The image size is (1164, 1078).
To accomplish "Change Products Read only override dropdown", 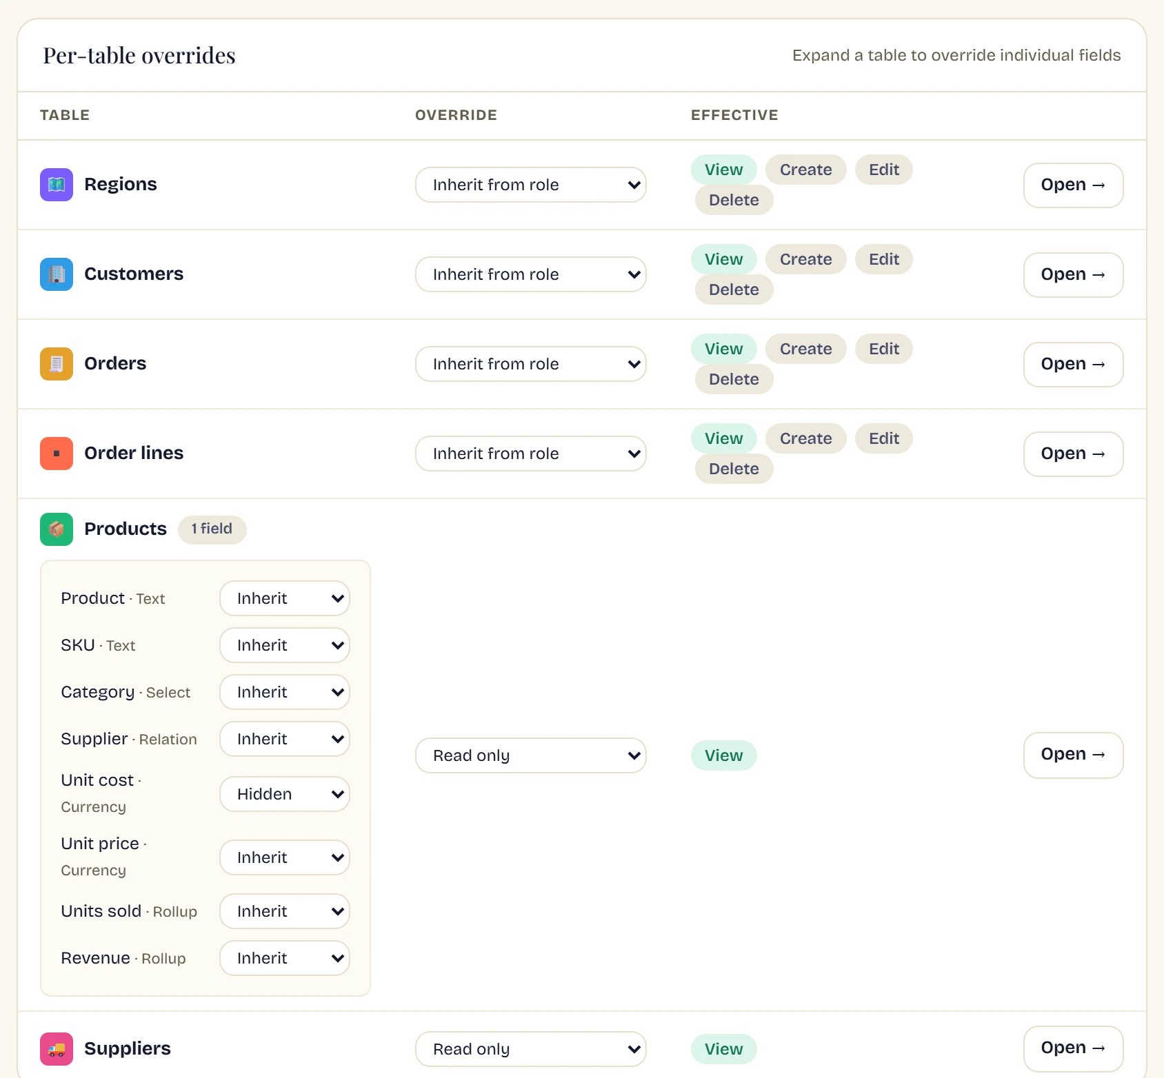I will point(531,755).
